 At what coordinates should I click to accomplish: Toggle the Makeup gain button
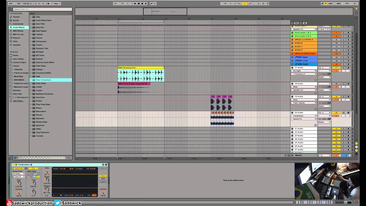(x=103, y=168)
